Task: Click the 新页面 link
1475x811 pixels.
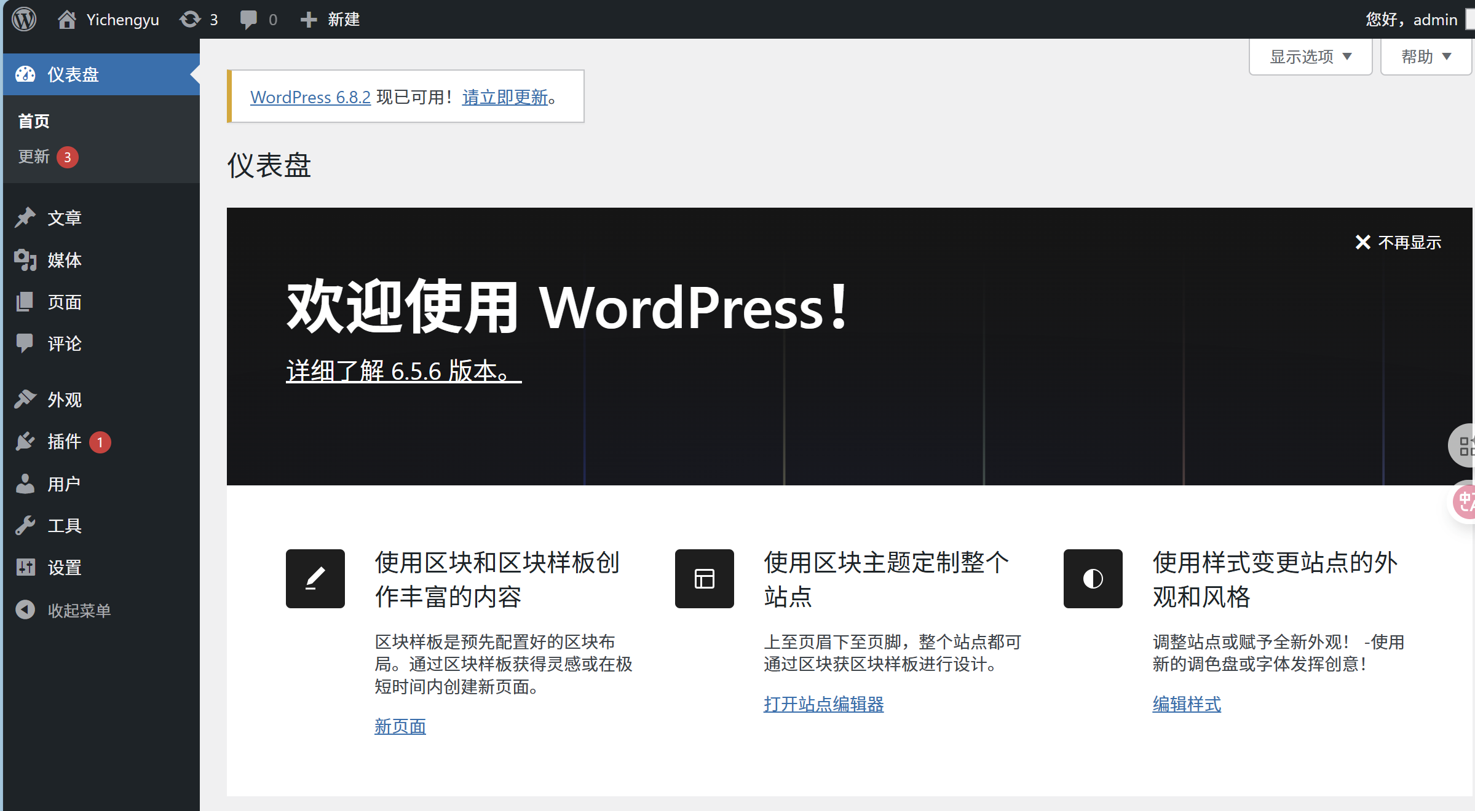Action: pos(400,726)
